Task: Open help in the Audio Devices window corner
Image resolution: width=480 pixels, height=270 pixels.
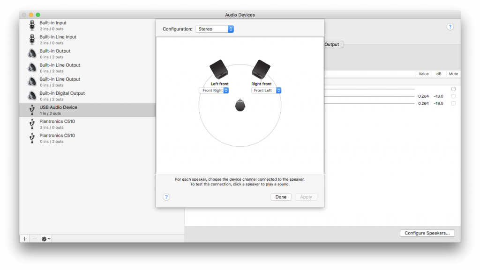Action: coord(450,27)
